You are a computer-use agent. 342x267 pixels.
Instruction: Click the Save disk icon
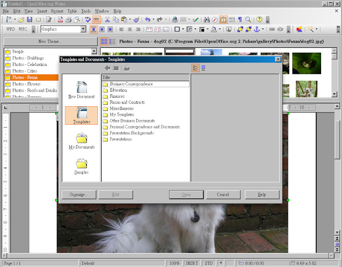coord(29,19)
